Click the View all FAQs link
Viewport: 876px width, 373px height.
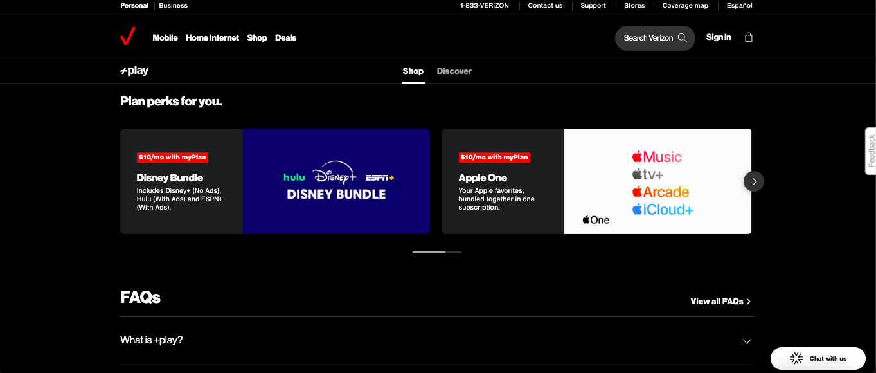720,302
